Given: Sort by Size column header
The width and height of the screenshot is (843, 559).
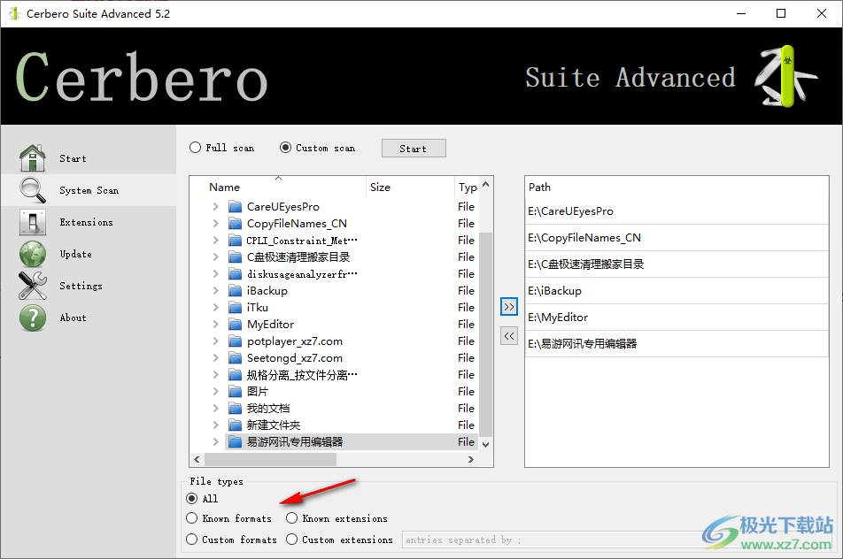Looking at the screenshot, I should tap(410, 187).
